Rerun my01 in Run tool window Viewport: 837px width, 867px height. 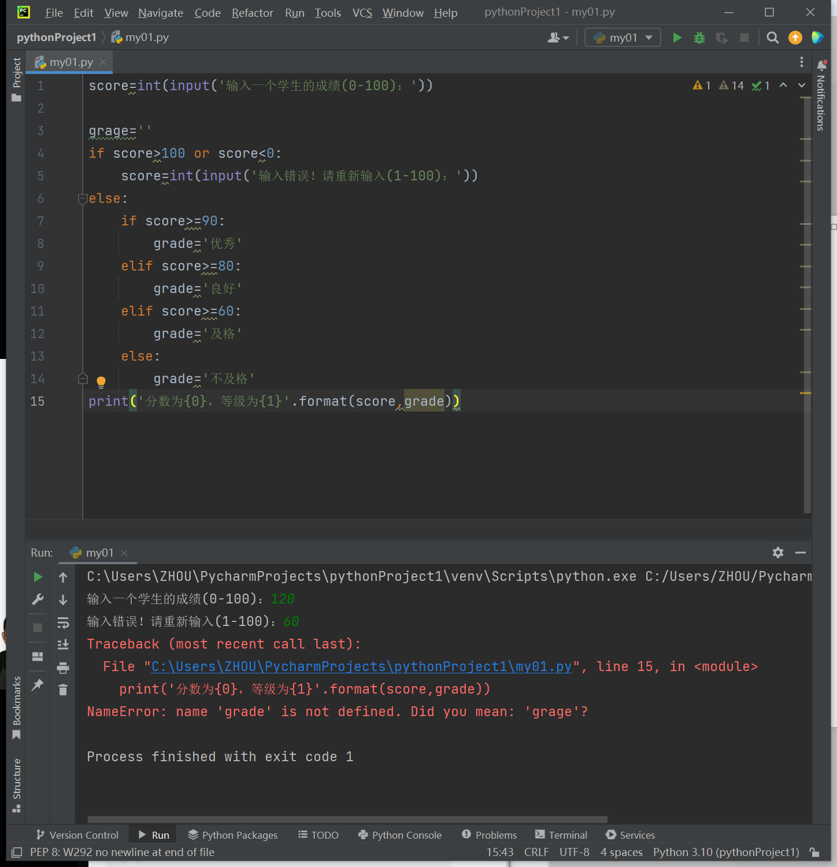(38, 577)
